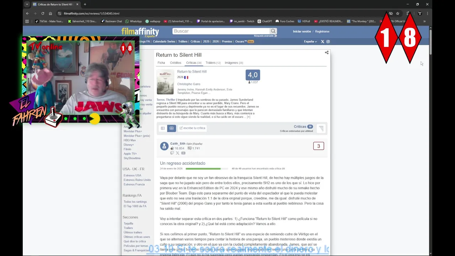The width and height of the screenshot is (455, 256).
Task: Expand synopsis with [+] link
Action: 248,117
